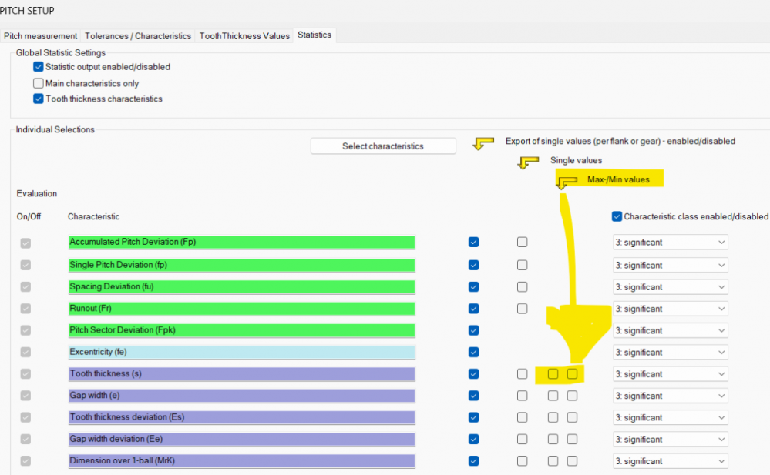The width and height of the screenshot is (770, 475).
Task: Open class dropdown for Gap width (e)
Action: 670,396
